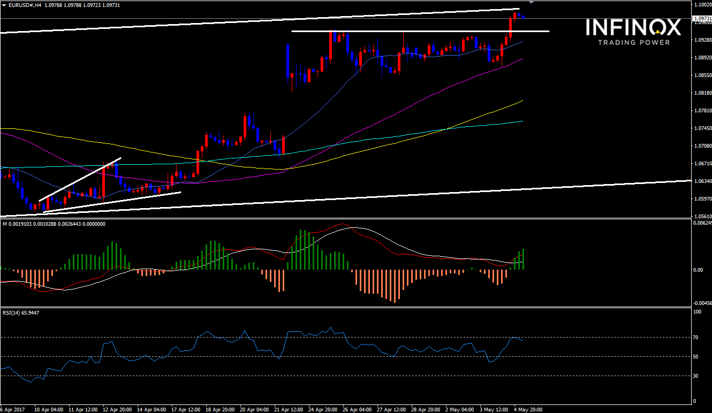
Task: Click the 12 Apr 20:00 time label
Action: coord(117,409)
